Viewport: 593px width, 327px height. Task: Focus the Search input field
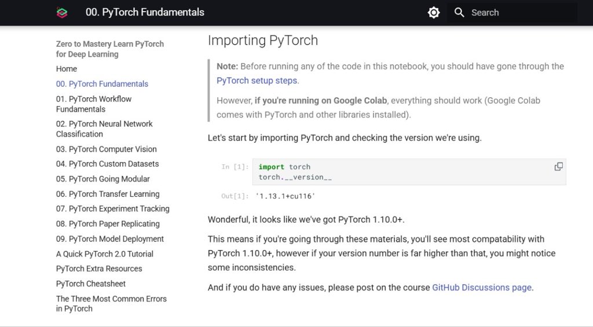click(x=512, y=13)
